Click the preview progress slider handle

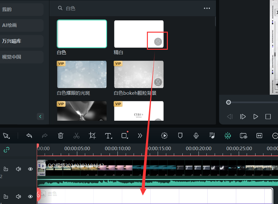tap(229, 102)
